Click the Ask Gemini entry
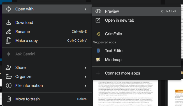Screen dimensions: 183x106 (x=47, y=54)
